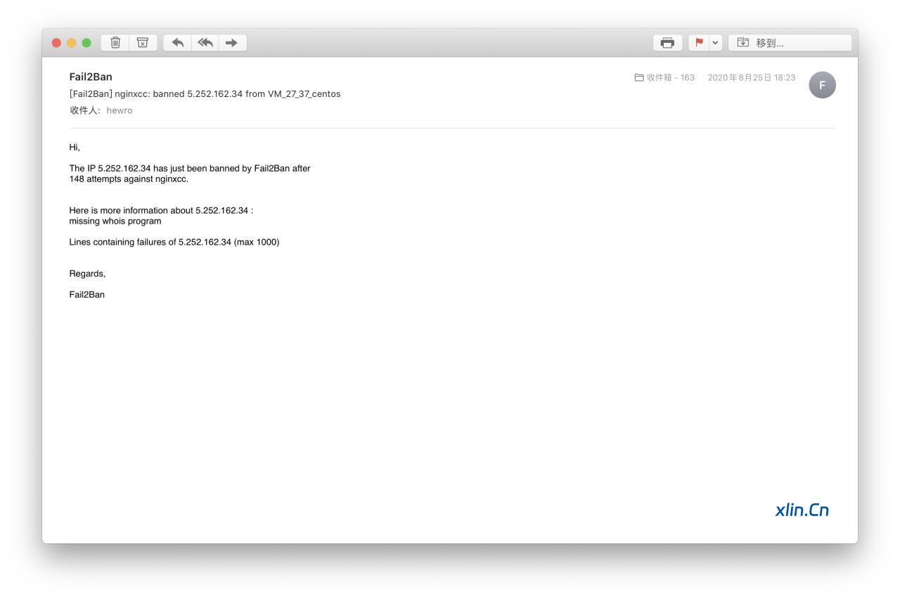The width and height of the screenshot is (900, 599).
Task: Enter full screen with the green button
Action: click(x=86, y=43)
